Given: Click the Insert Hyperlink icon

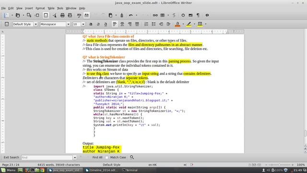Looking at the screenshot, I should [155, 15].
